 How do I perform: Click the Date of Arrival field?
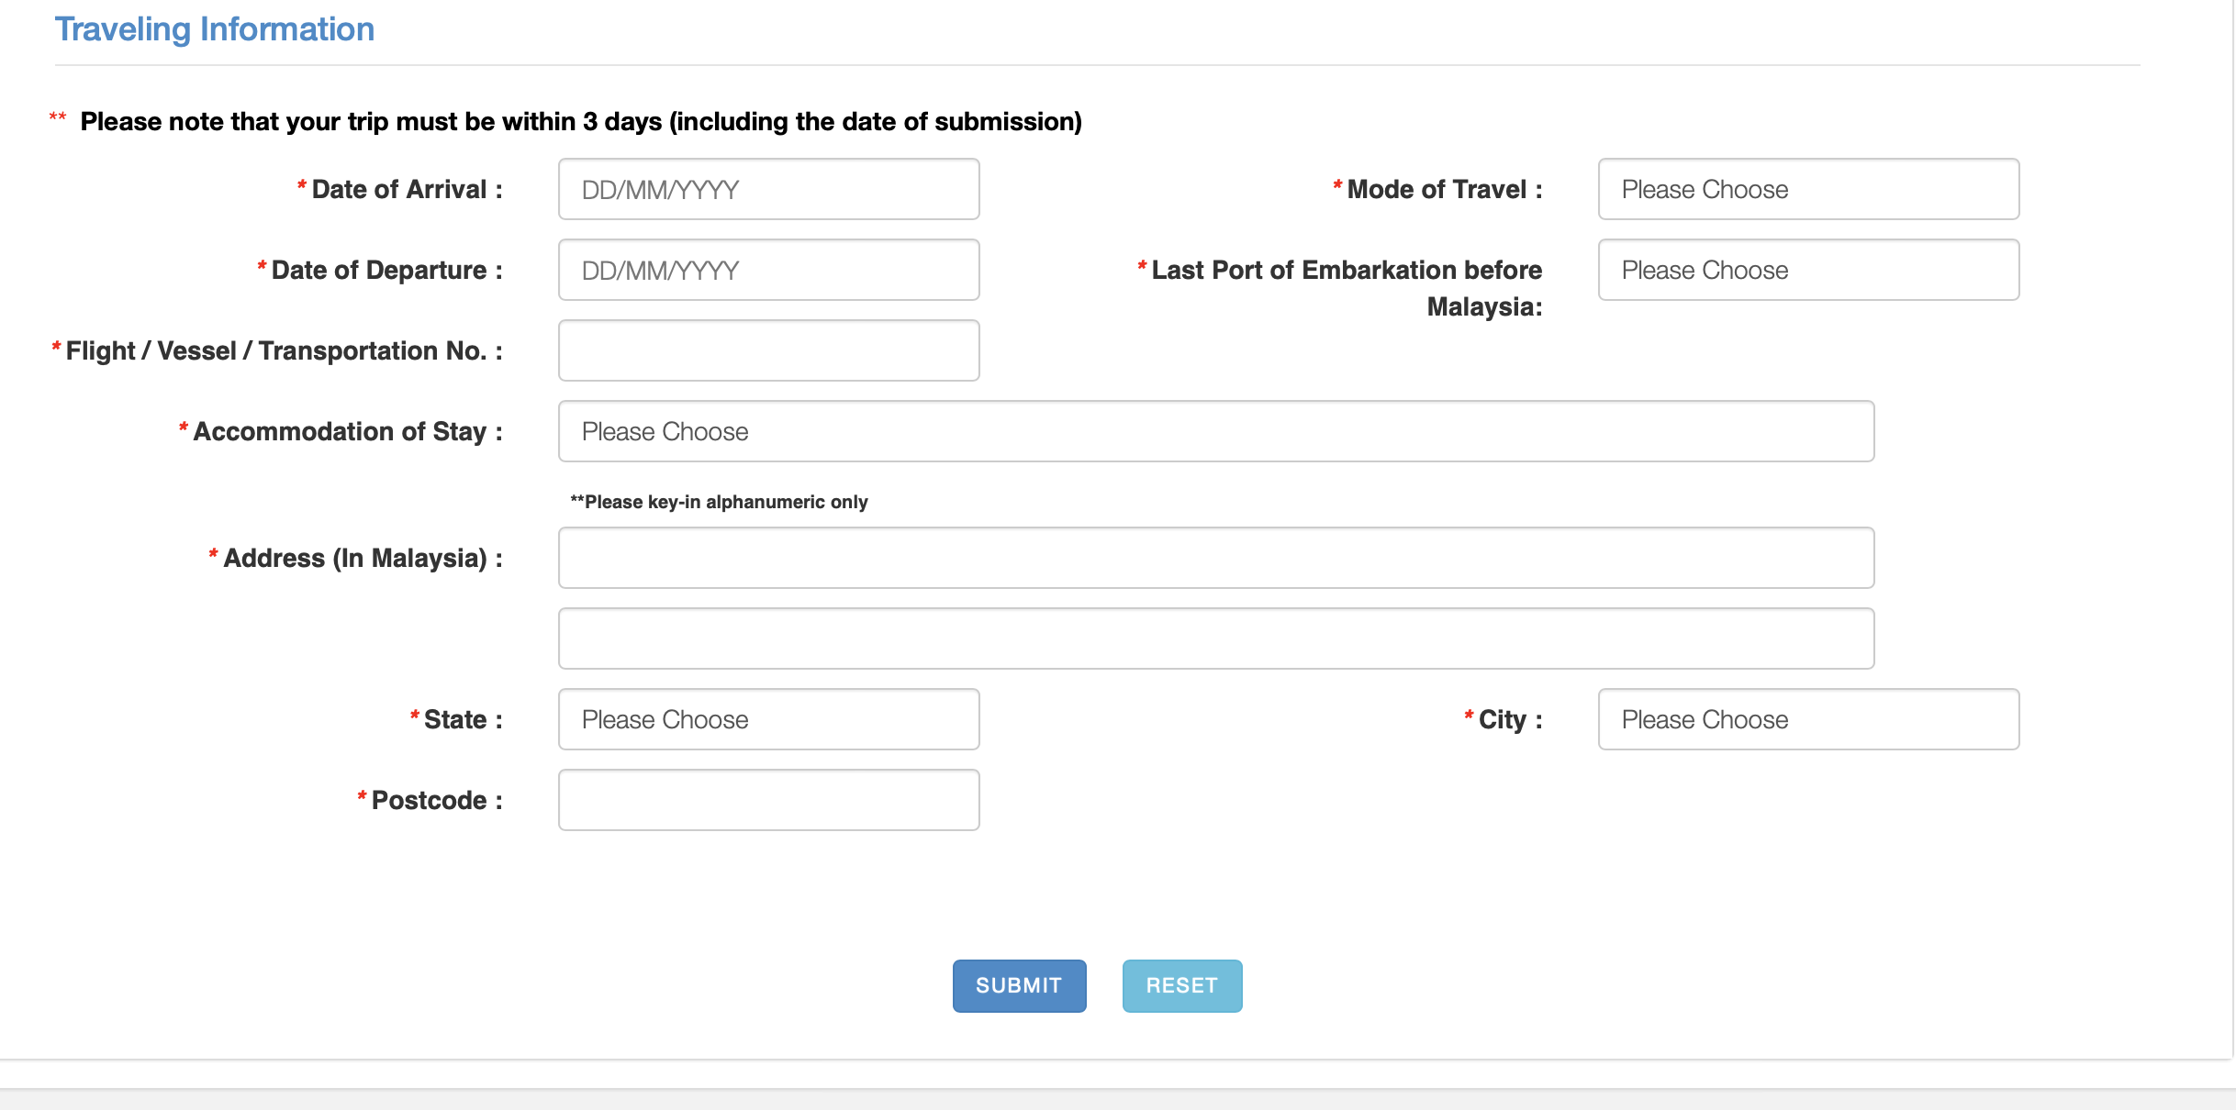click(768, 189)
